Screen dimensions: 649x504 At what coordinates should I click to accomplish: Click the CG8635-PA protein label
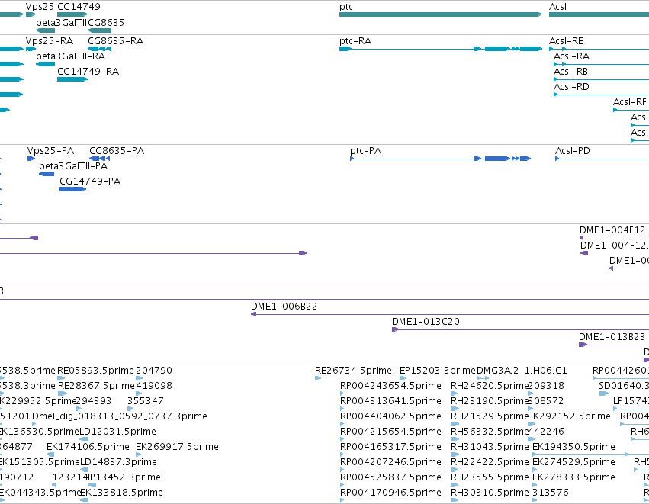(117, 151)
